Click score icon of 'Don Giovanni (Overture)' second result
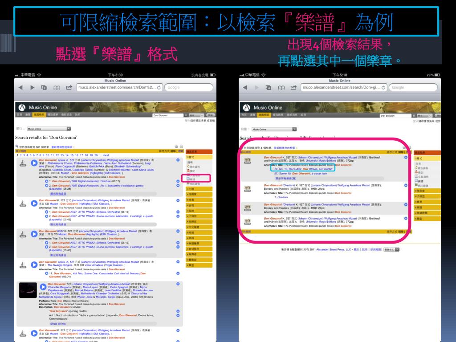 [x=248, y=189]
